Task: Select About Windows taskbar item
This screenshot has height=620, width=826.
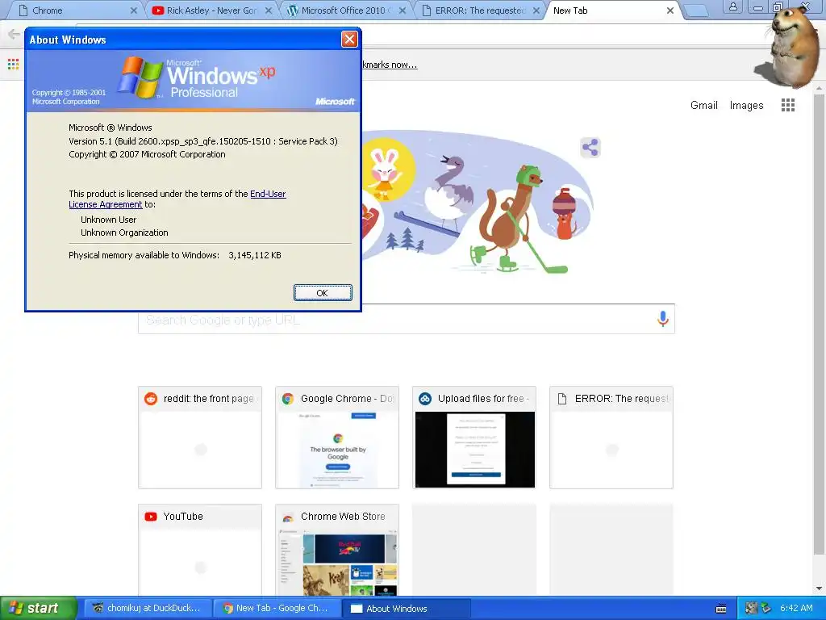Action: coord(406,609)
